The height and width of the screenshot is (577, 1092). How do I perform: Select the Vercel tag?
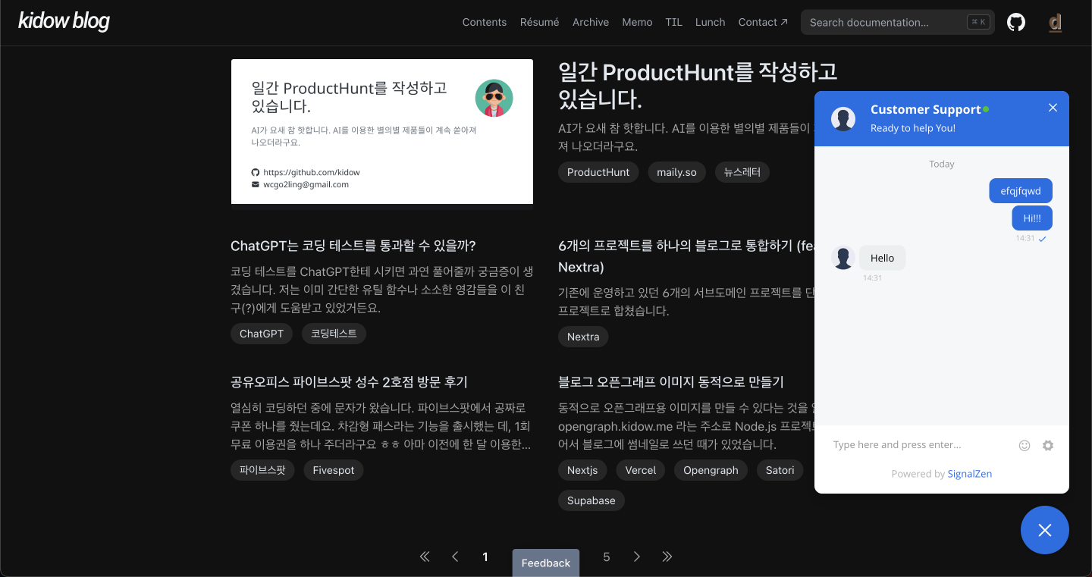pos(641,470)
